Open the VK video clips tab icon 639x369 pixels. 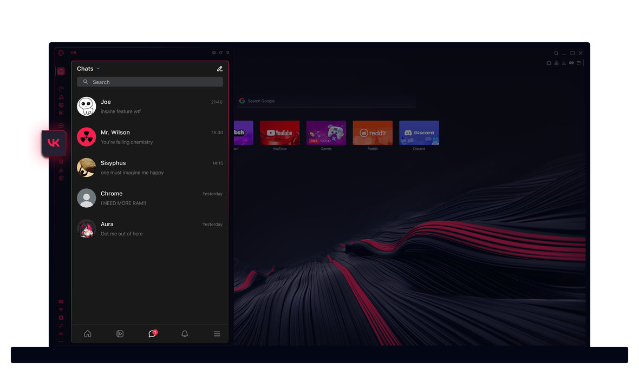pyautogui.click(x=120, y=334)
